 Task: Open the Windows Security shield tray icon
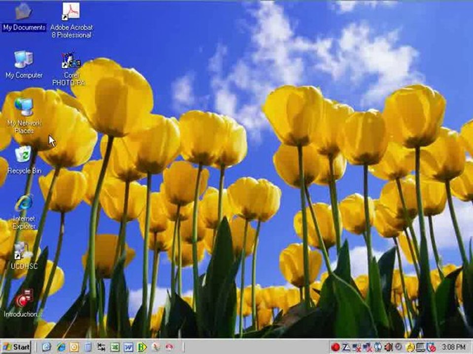tap(431, 348)
